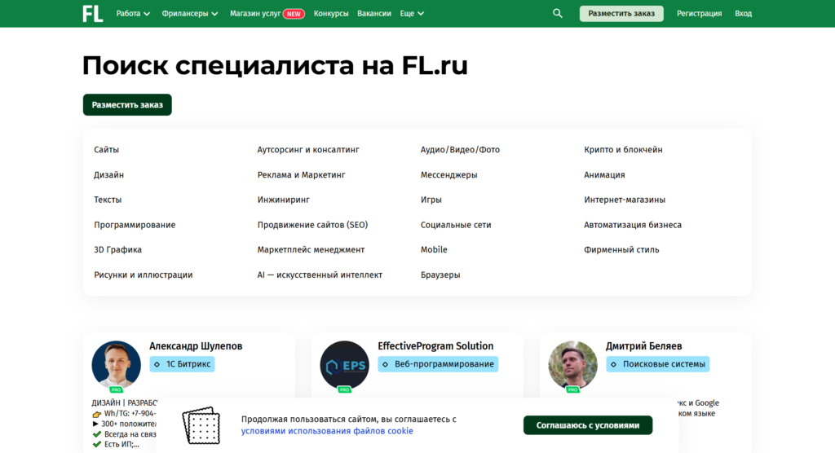Select the Фирменный стиль category
The width and height of the screenshot is (835, 453).
coord(621,249)
